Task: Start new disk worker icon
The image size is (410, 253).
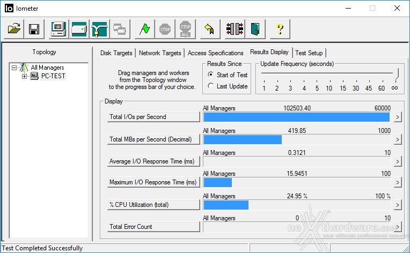Action: pos(79,29)
